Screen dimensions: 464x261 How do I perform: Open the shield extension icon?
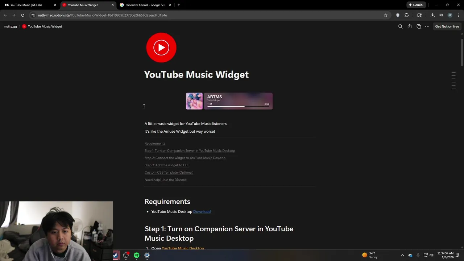(398, 15)
